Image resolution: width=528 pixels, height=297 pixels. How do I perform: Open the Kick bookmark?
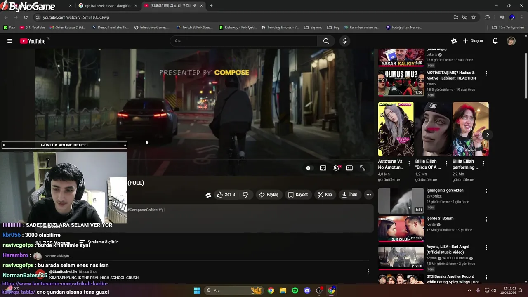pyautogui.click(x=9, y=28)
